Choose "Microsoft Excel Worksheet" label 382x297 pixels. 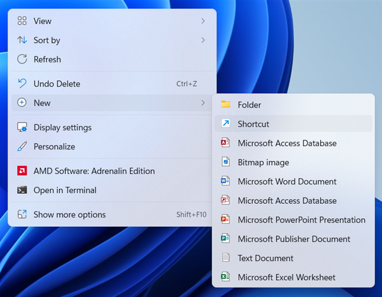point(286,278)
